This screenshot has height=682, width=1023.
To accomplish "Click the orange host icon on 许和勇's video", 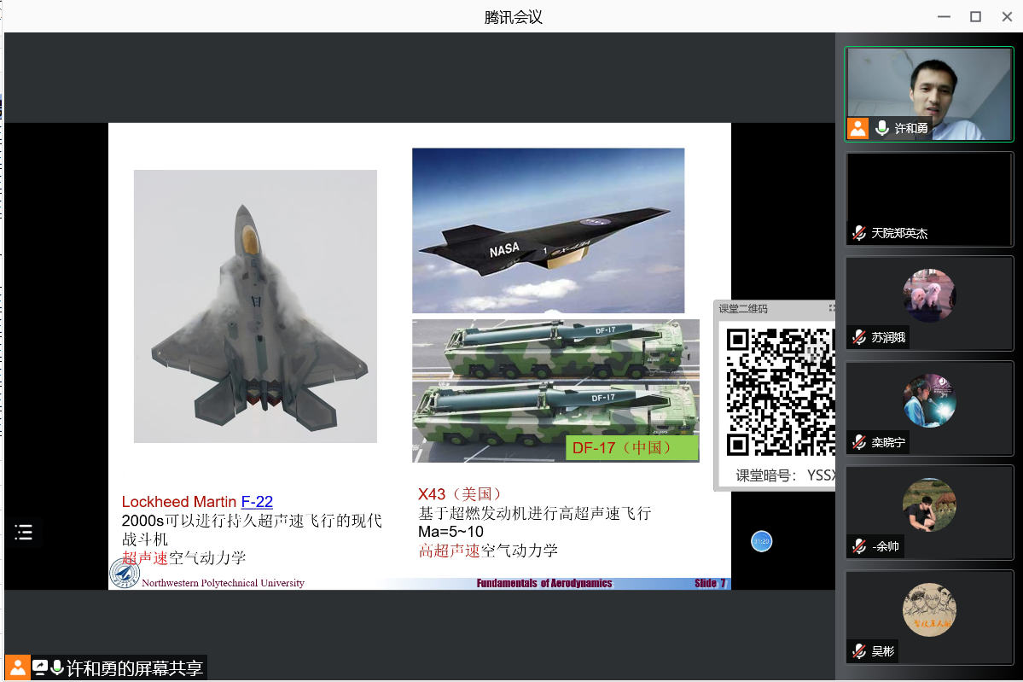I will [857, 128].
